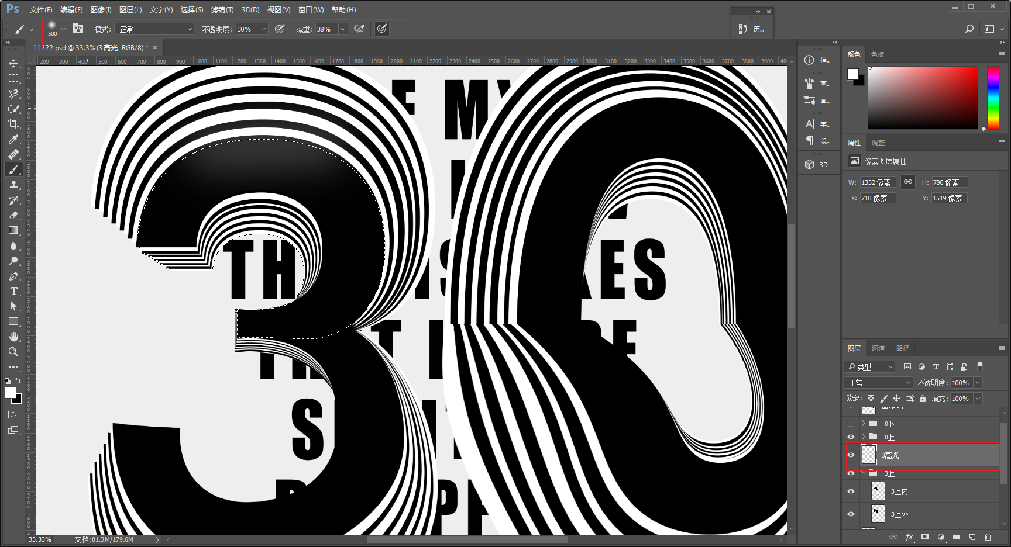Show the 0下 layer group
Screen dimensions: 1011x547
click(851, 423)
